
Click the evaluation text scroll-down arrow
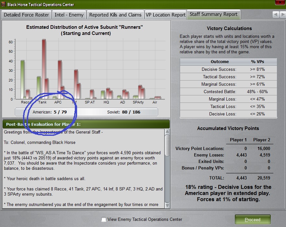point(167,206)
